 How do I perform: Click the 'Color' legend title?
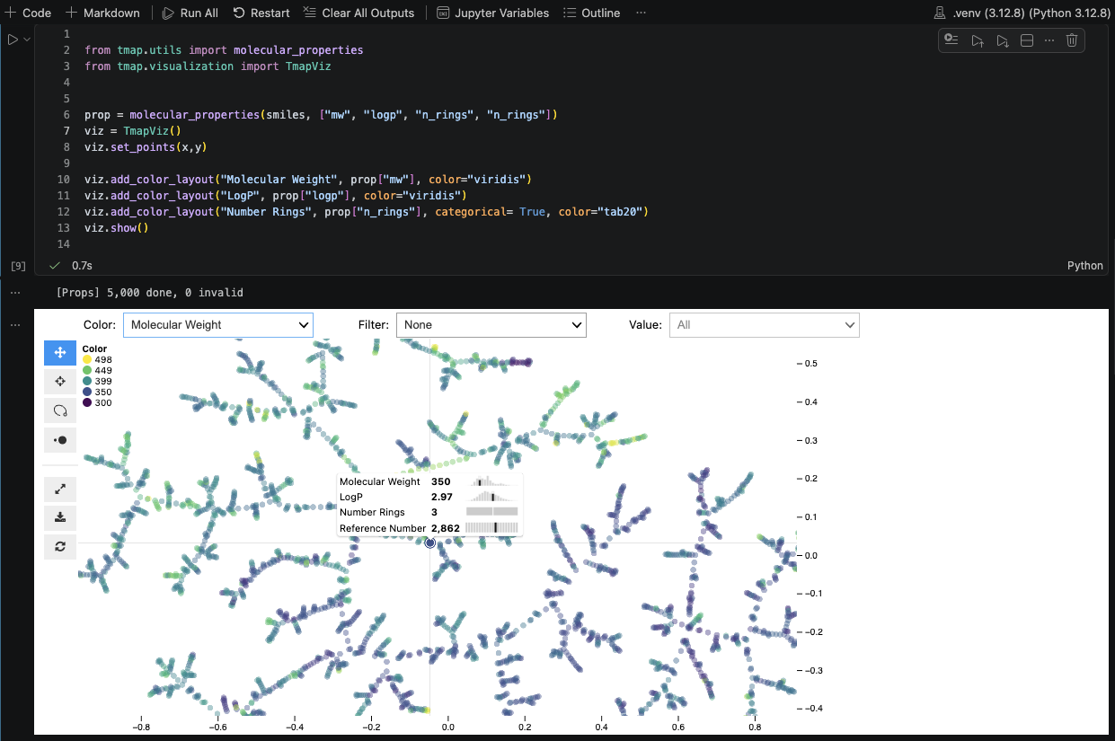94,348
